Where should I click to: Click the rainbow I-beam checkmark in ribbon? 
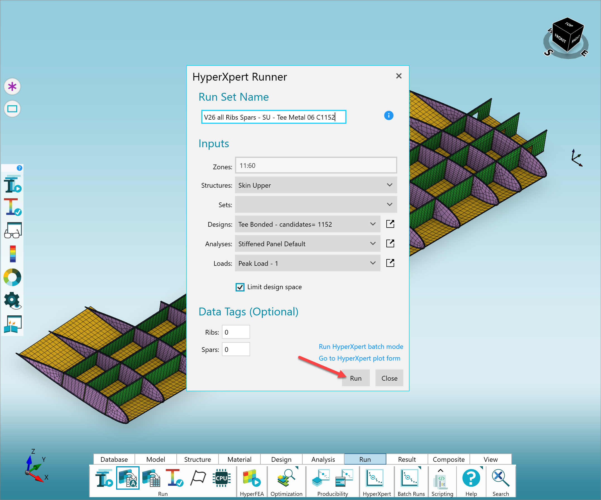(x=174, y=478)
